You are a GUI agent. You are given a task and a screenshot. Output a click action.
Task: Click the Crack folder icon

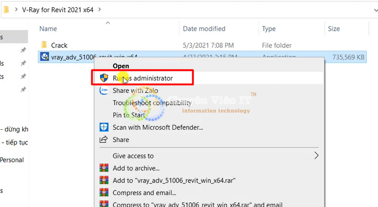tap(44, 45)
